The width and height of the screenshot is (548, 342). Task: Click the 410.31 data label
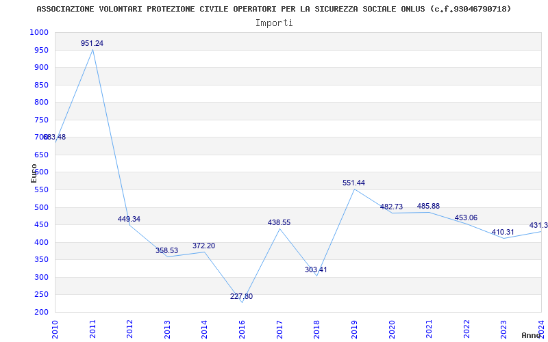[x=503, y=232]
